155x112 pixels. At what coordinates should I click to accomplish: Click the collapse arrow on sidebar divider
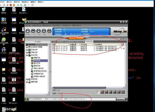pyautogui.click(x=50, y=72)
